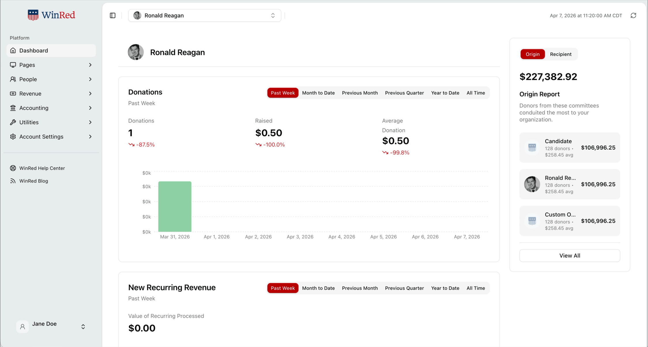Screen dimensions: 648x347
Task: Select Past Week in Donations
Action: [282, 93]
